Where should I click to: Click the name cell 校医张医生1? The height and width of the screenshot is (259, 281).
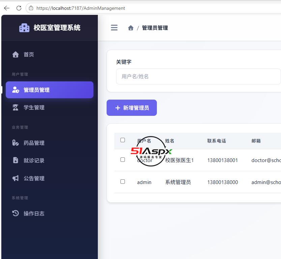[179, 160]
